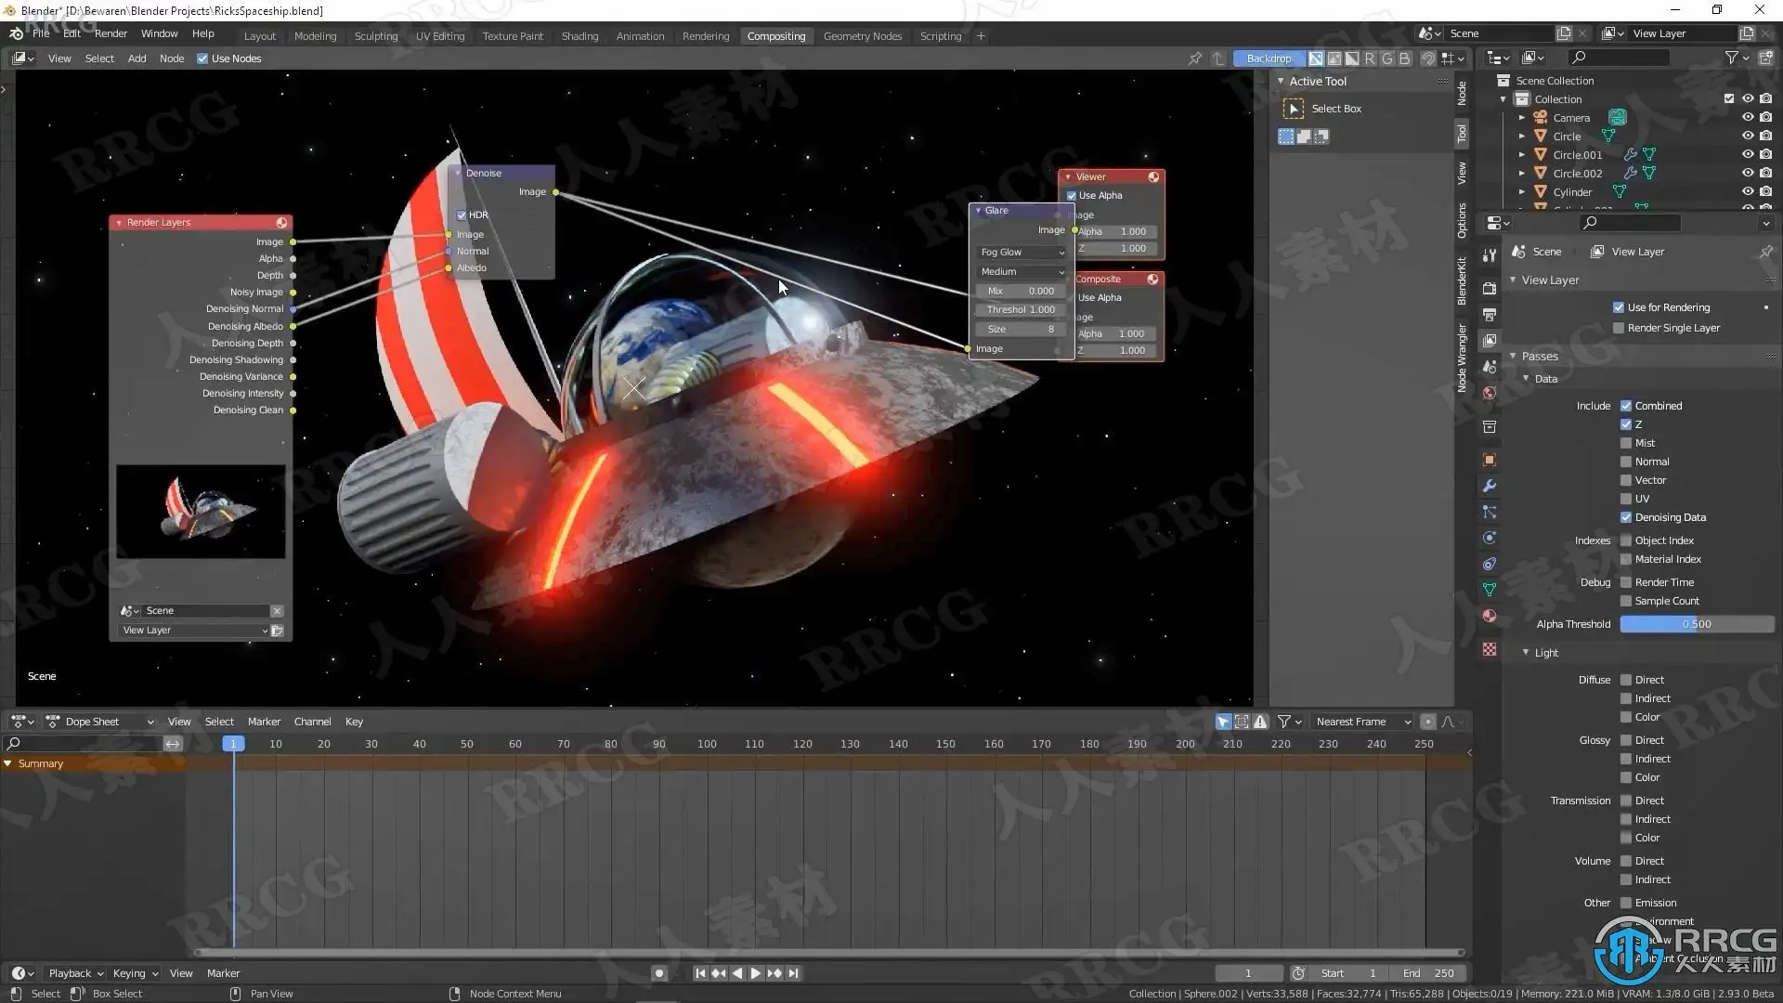Adjust the Alpha Threshold slider

tap(1697, 624)
